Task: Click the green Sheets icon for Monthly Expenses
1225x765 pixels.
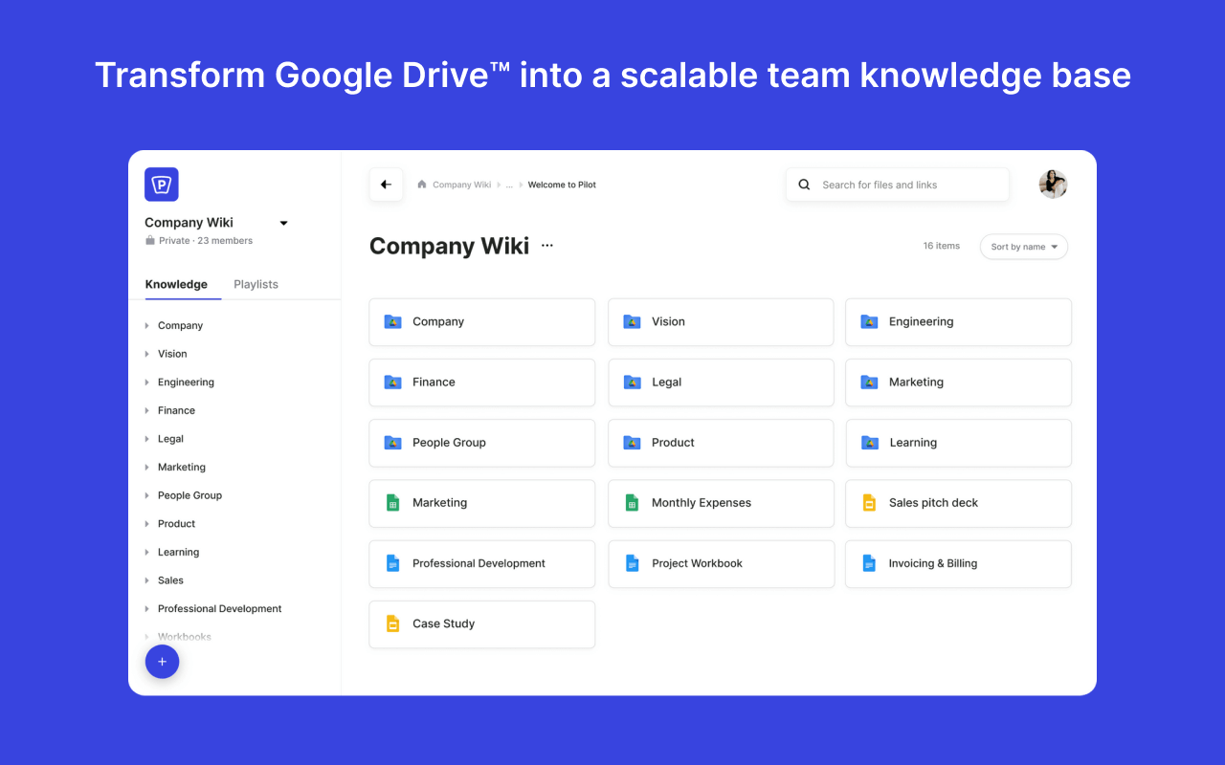Action: (632, 503)
